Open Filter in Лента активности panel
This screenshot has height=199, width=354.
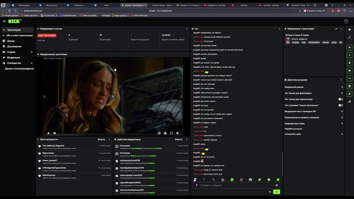[101, 140]
